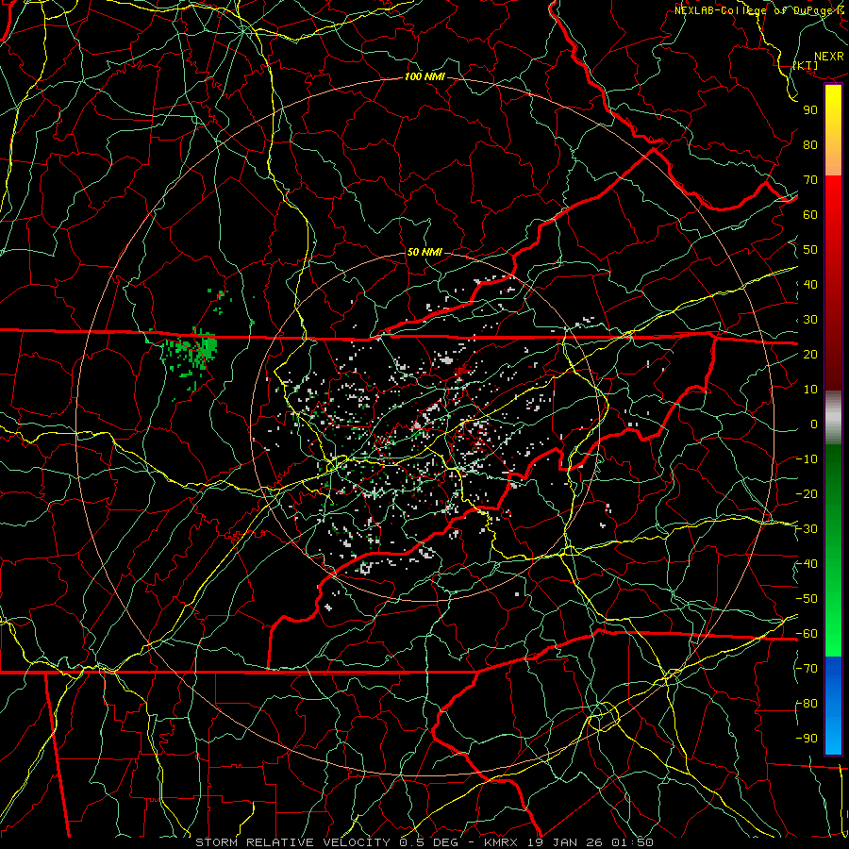This screenshot has width=849, height=849.
Task: Click the -40 value on the velocity scale
Action: click(807, 564)
